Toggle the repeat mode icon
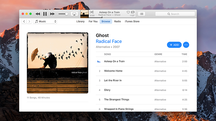 (x=133, y=12)
